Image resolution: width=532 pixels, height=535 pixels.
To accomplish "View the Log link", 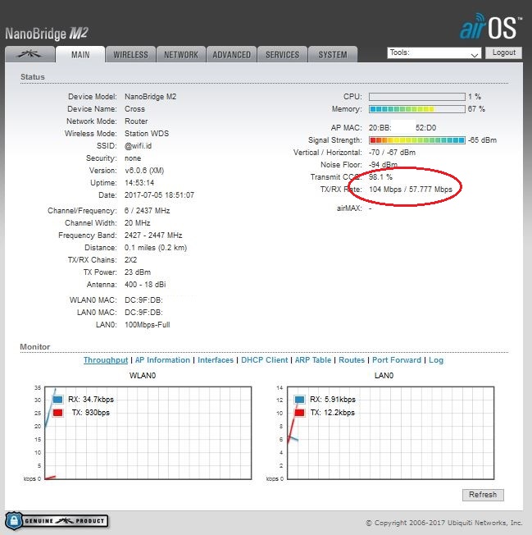I will click(436, 360).
